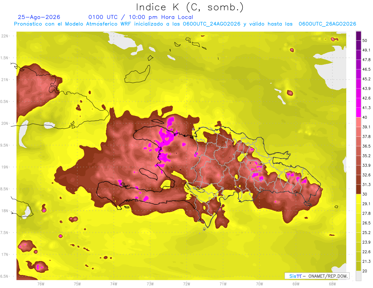This screenshot has height=288, width=373.
Task: Click the color scale label "29.1"
Action: click(x=366, y=204)
